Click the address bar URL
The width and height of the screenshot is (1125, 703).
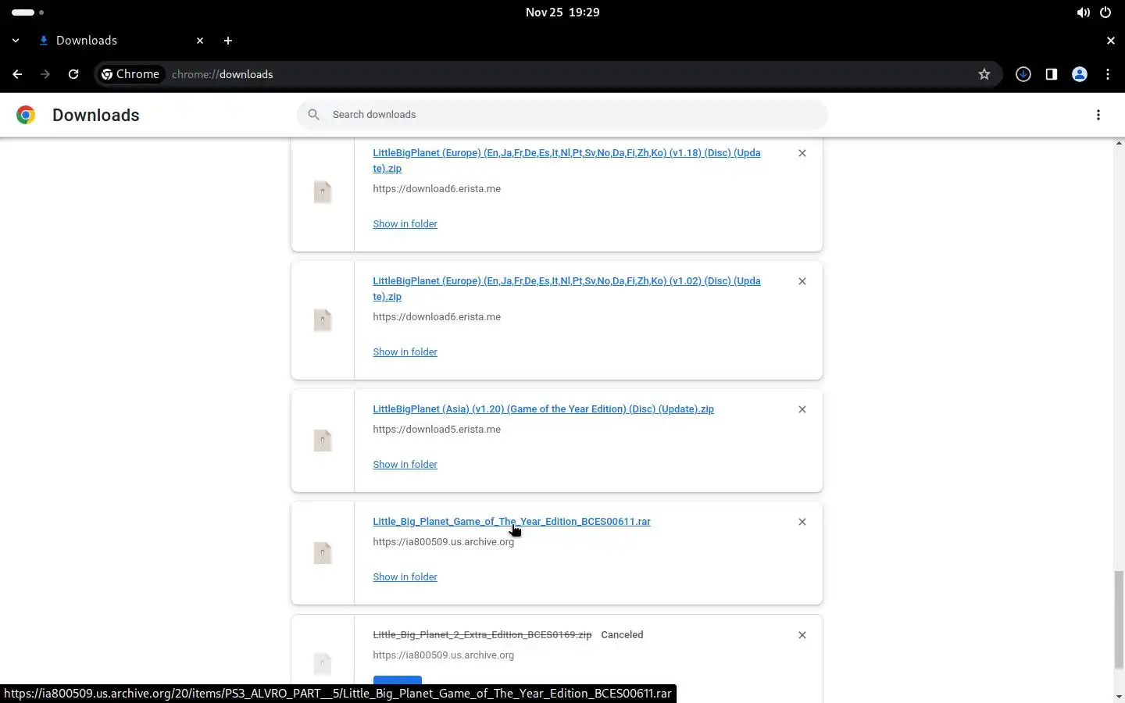[223, 74]
